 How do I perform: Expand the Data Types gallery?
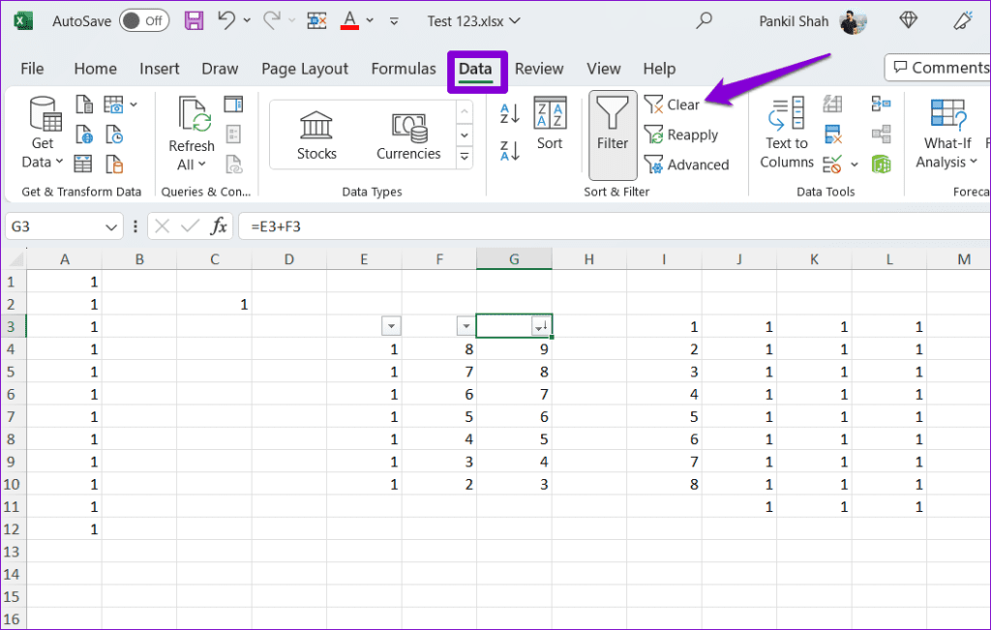tap(465, 157)
